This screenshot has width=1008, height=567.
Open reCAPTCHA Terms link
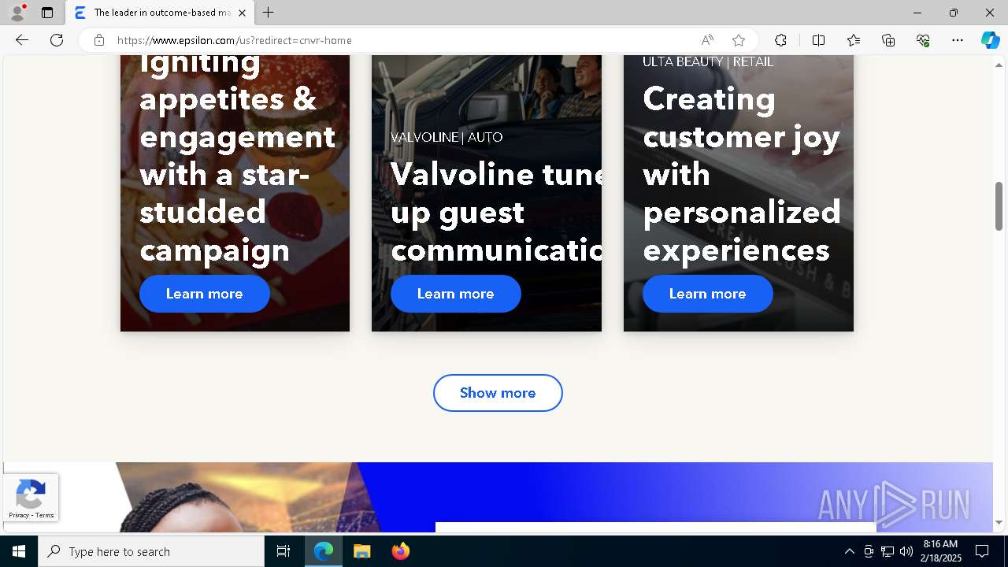point(45,515)
